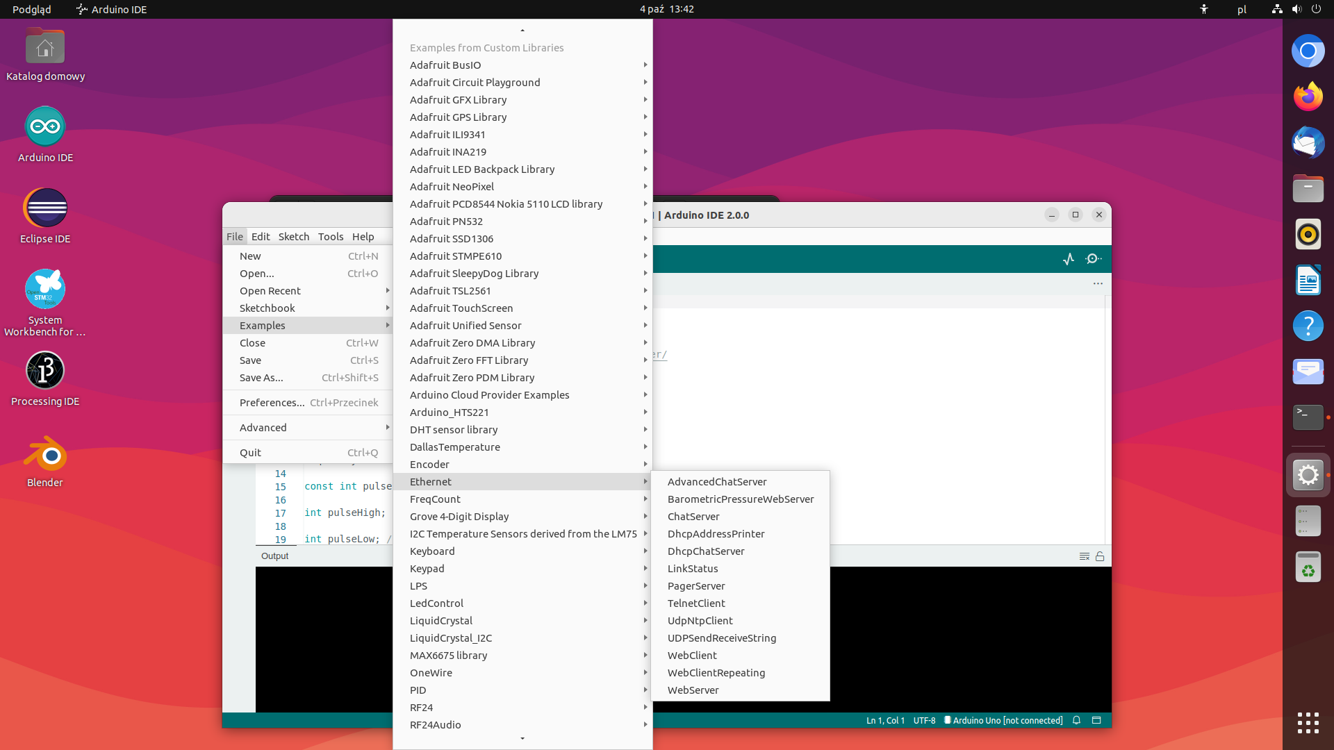Open Podgląd activities overview
Image resolution: width=1334 pixels, height=750 pixels.
32,9
